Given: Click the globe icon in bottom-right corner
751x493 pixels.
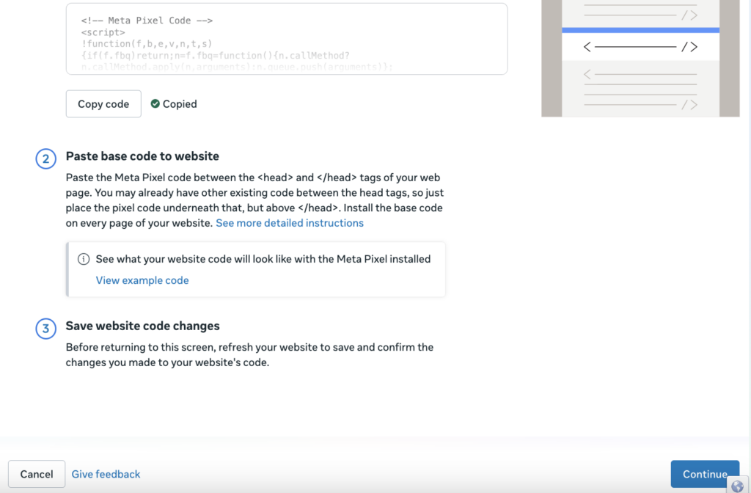Looking at the screenshot, I should click(x=737, y=485).
